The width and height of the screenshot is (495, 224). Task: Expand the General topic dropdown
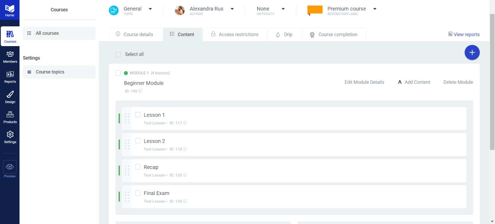point(150,9)
